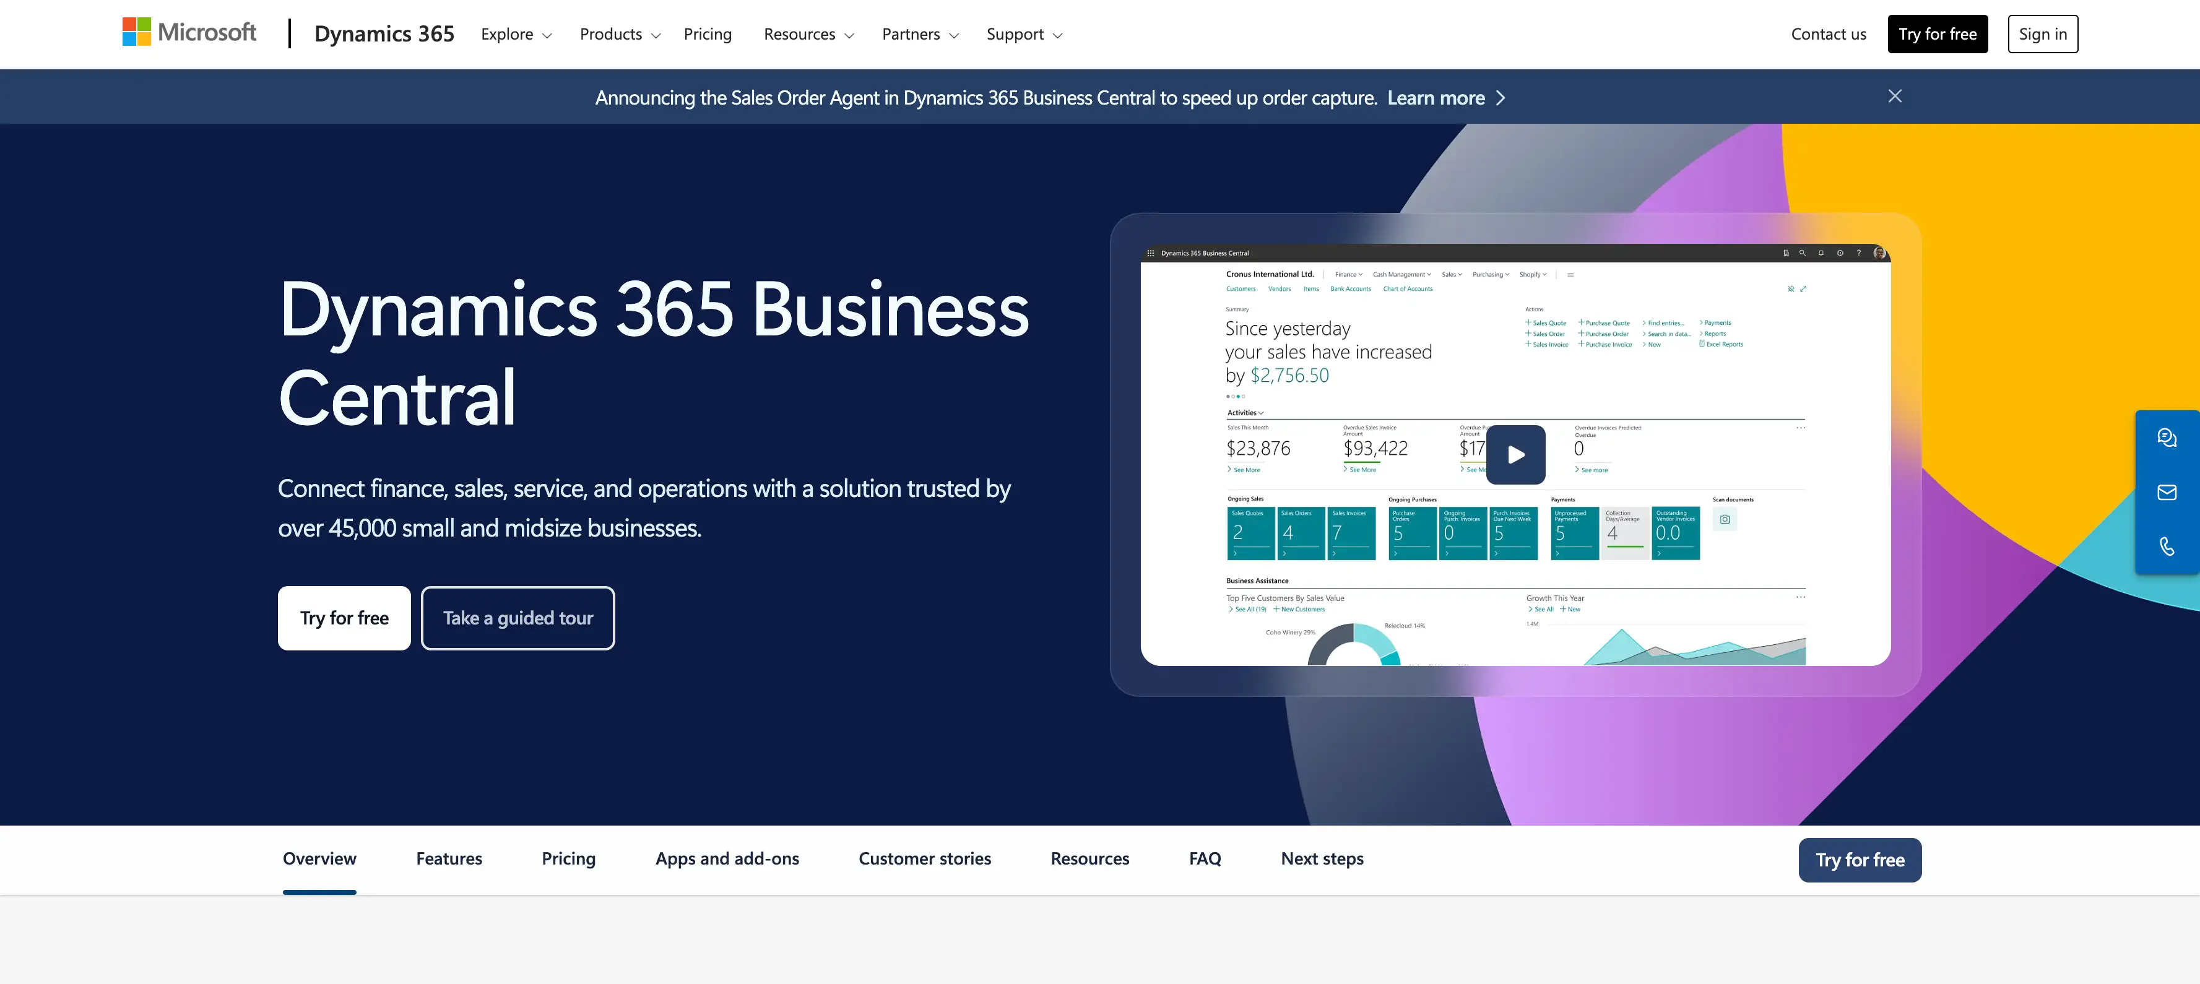Image resolution: width=2200 pixels, height=984 pixels.
Task: Click the black Try for free header button
Action: tap(1937, 34)
